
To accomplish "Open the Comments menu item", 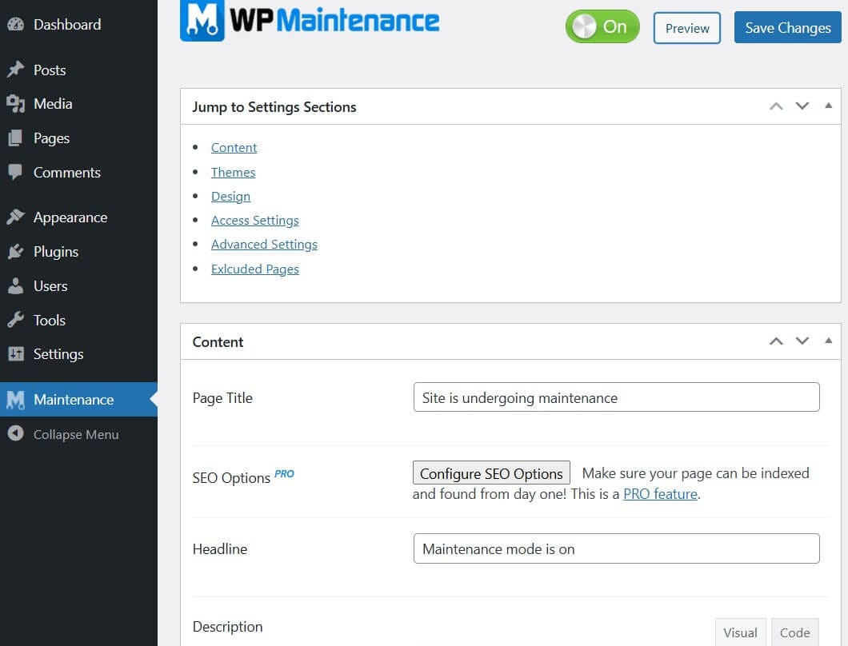I will pyautogui.click(x=67, y=173).
